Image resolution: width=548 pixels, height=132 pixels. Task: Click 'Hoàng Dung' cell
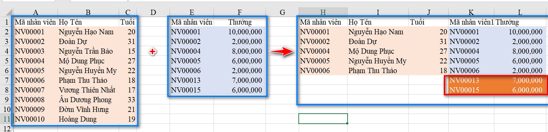[x=88, y=119]
